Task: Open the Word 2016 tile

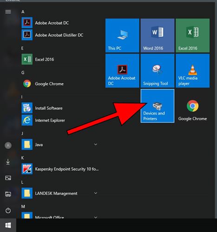Action: coord(158,36)
